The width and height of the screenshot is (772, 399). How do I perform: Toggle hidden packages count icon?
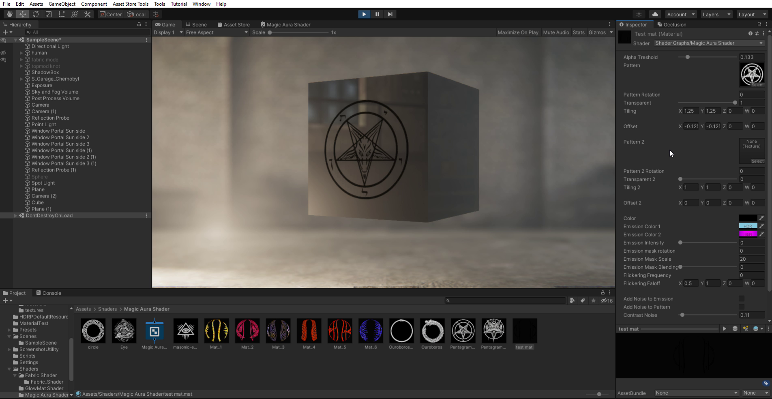coord(607,300)
